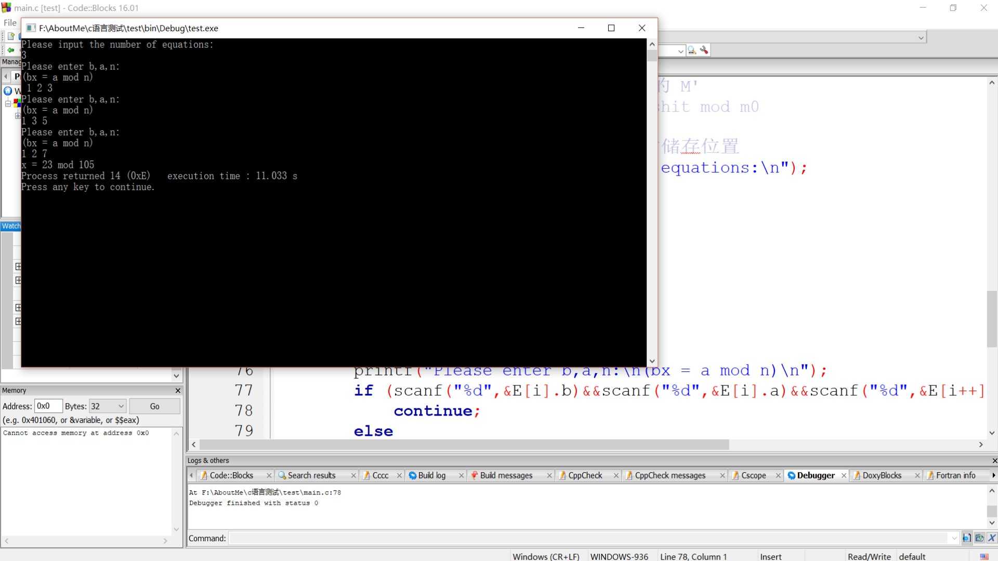Click the Build log tab gear icon
The image size is (998, 561).
pyautogui.click(x=413, y=475)
